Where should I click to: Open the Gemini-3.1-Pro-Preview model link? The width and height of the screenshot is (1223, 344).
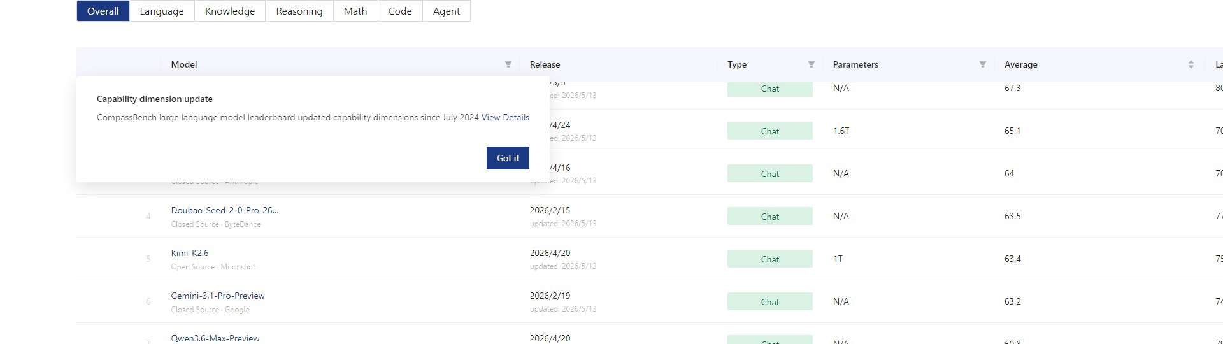point(218,296)
